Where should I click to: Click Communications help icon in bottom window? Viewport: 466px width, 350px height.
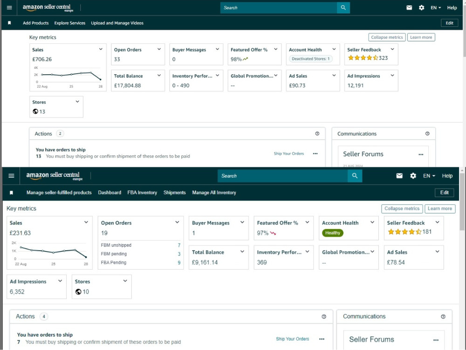[443, 317]
